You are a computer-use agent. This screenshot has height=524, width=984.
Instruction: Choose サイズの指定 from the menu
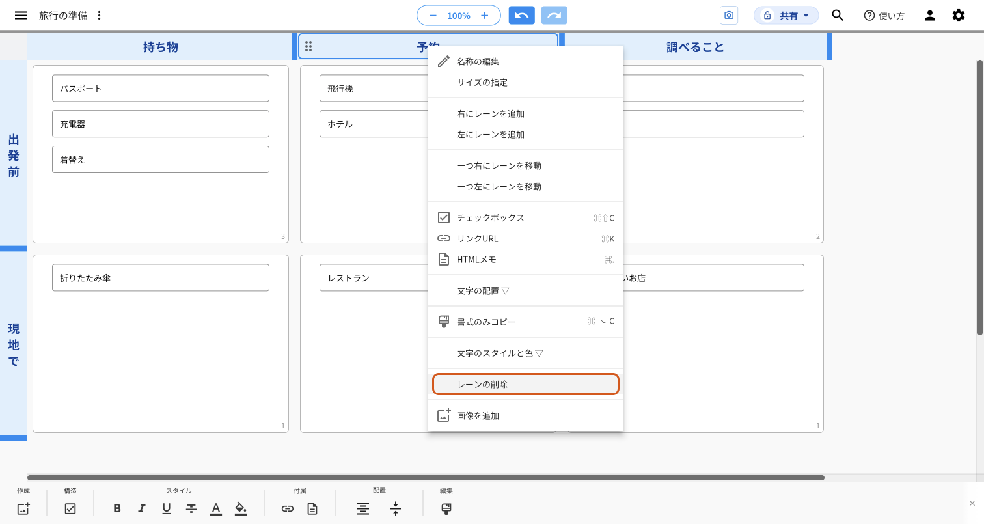point(526,82)
